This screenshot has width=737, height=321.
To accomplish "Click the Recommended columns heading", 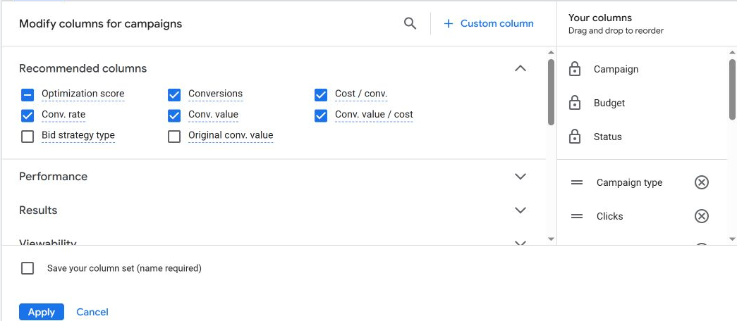I will click(x=83, y=68).
